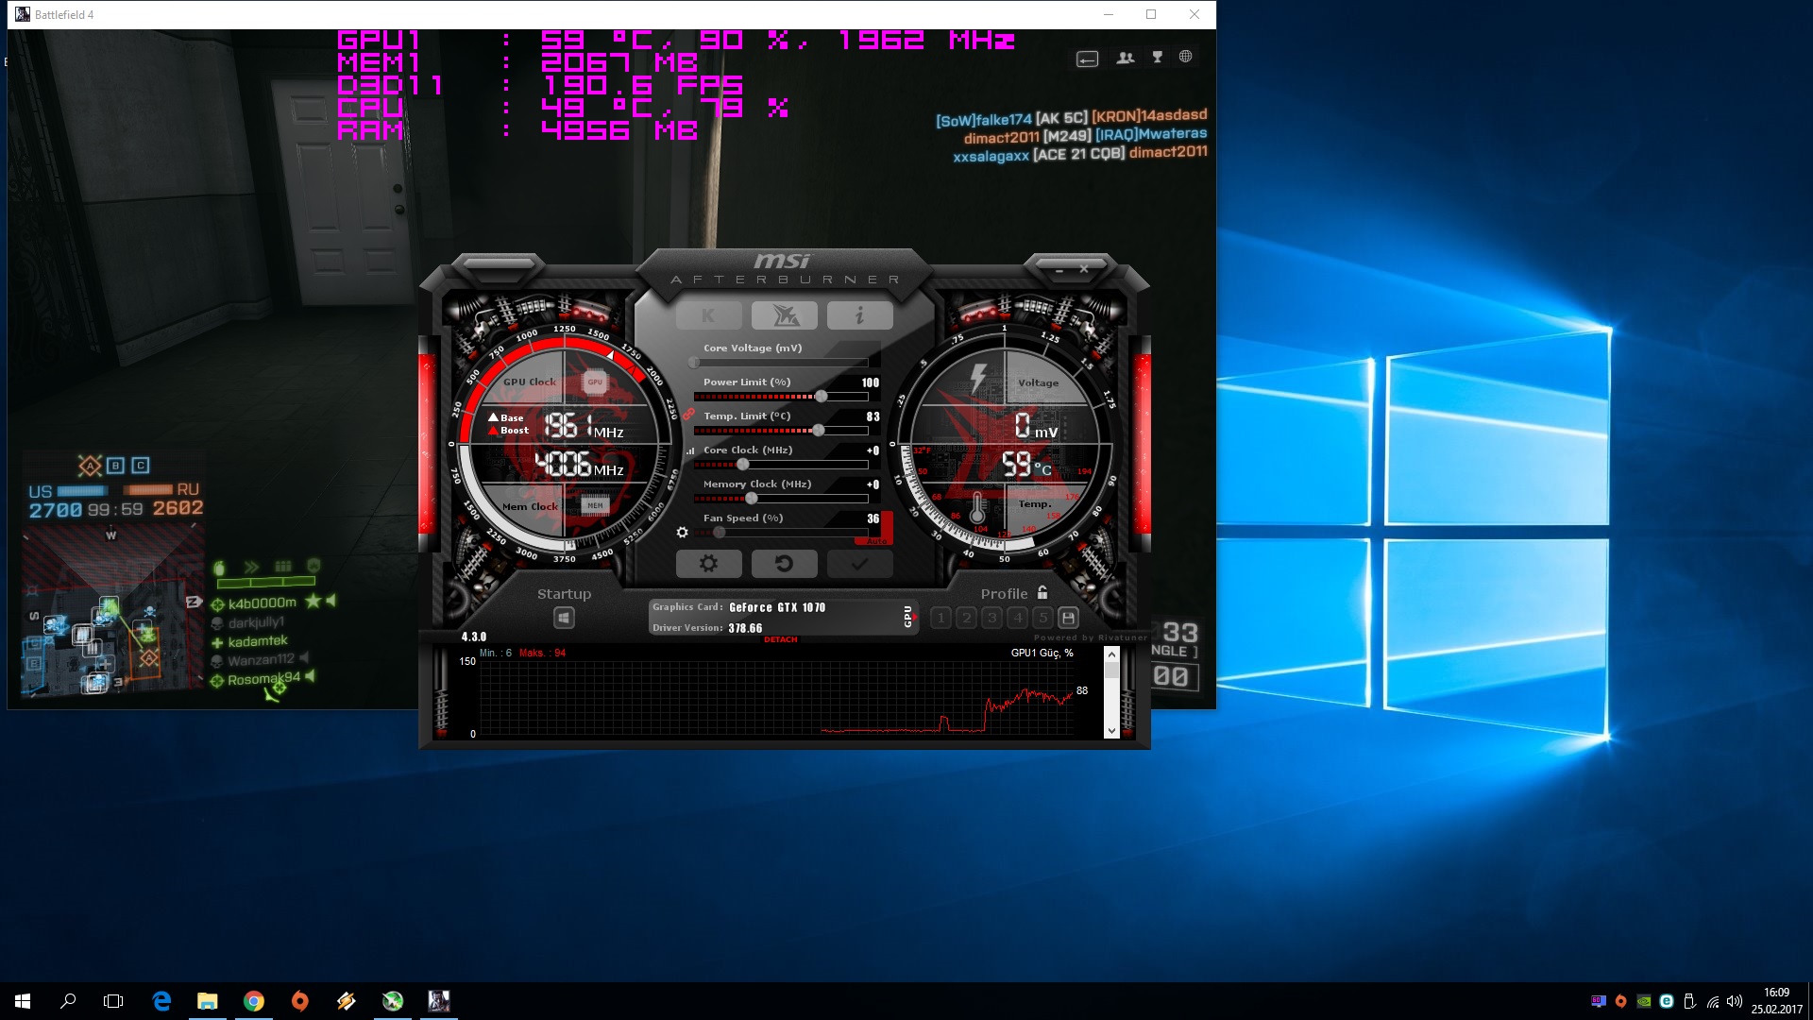Switch to MSI Afterburner on the taskbar
The width and height of the screenshot is (1813, 1020).
[x=393, y=1001]
